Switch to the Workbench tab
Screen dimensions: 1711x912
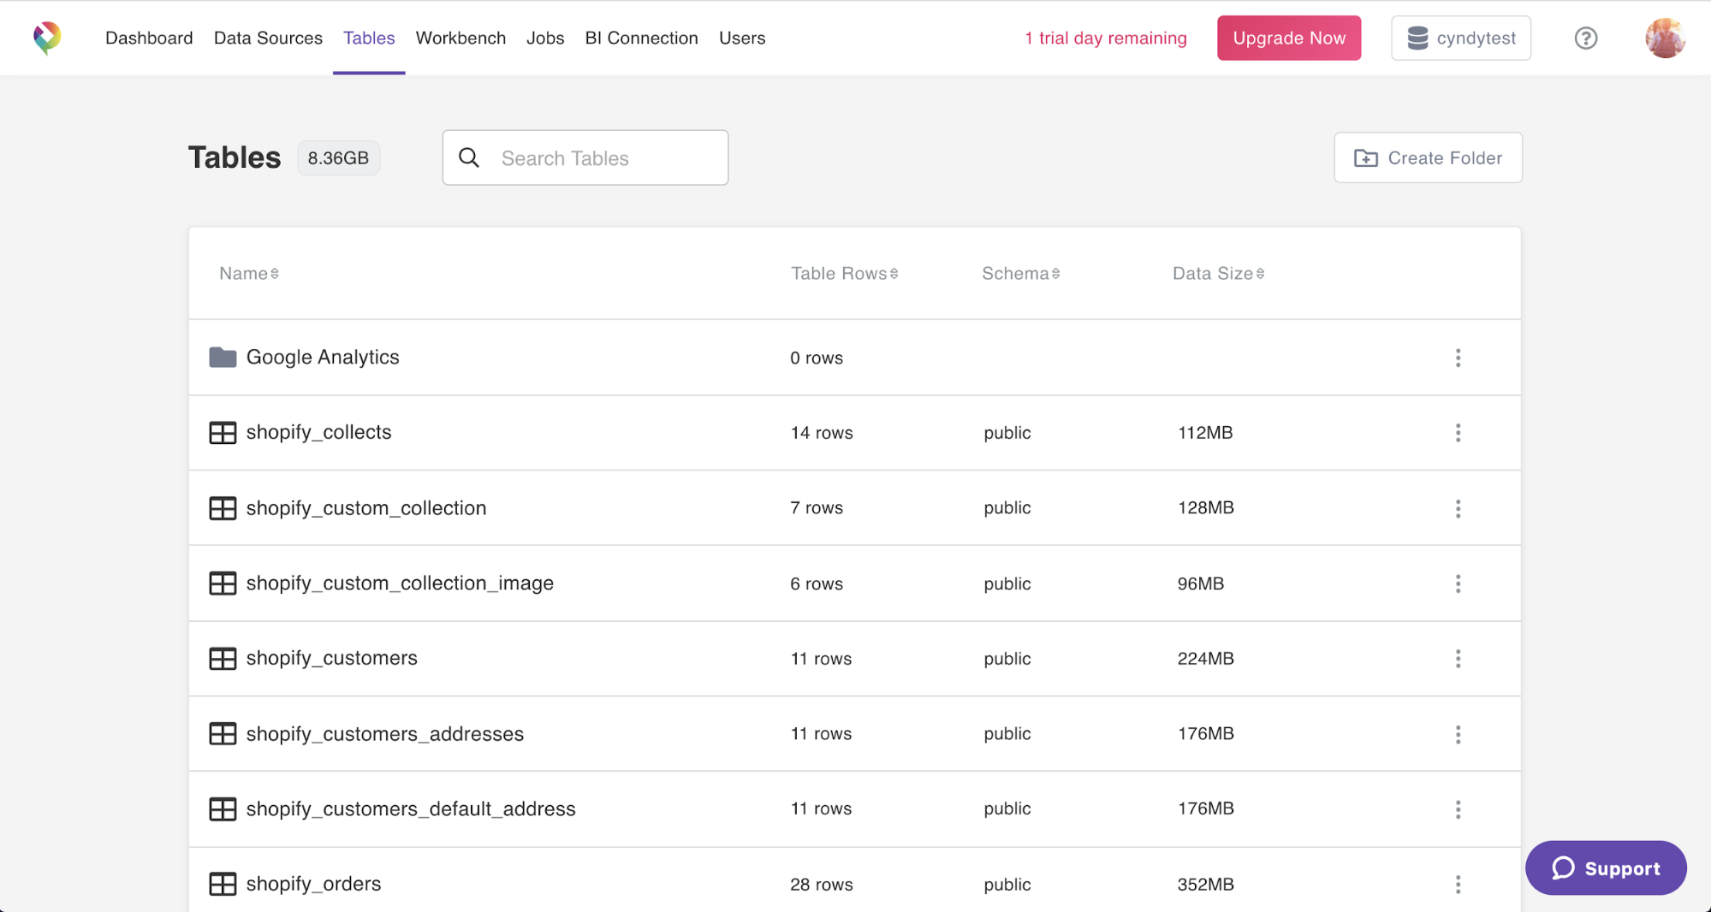click(x=460, y=38)
